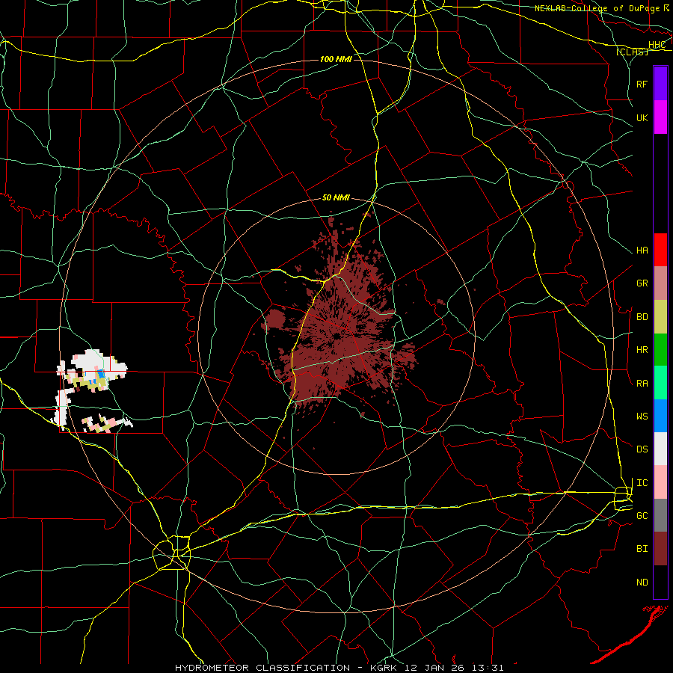Click the blue wet snow pixels in echo
The height and width of the screenshot is (673, 673).
click(x=100, y=374)
